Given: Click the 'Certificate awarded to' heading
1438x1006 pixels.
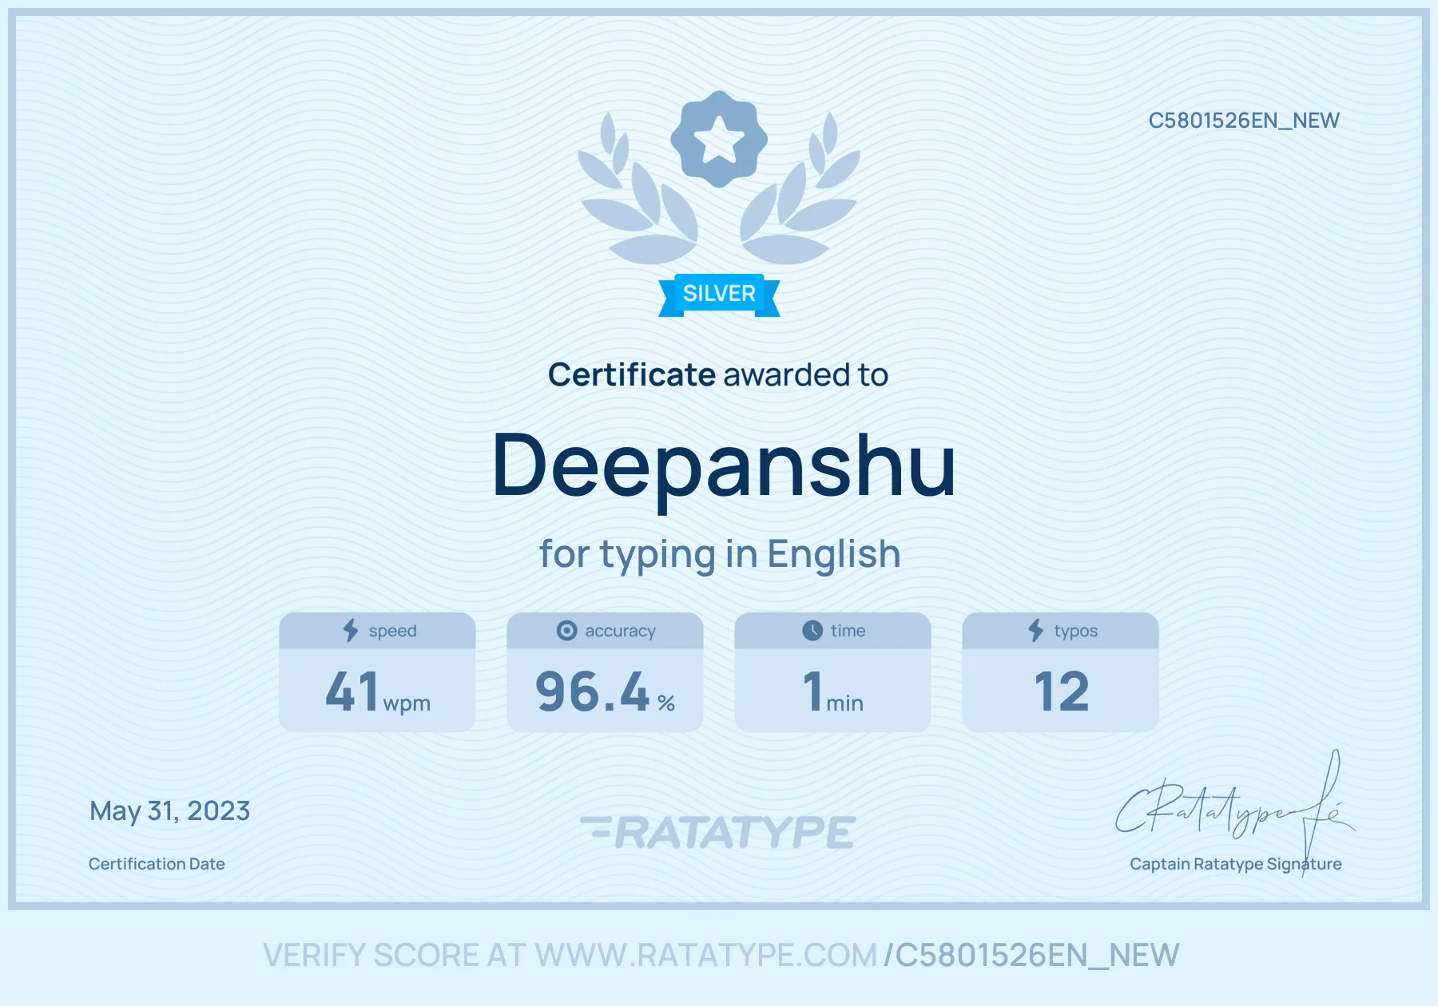Looking at the screenshot, I should click(718, 374).
